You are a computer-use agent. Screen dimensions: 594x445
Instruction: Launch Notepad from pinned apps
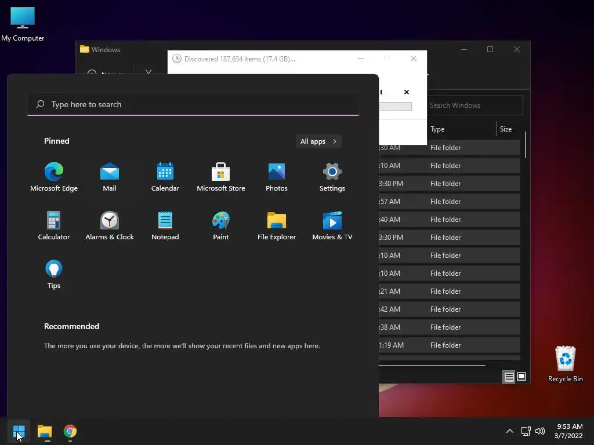[x=165, y=226]
